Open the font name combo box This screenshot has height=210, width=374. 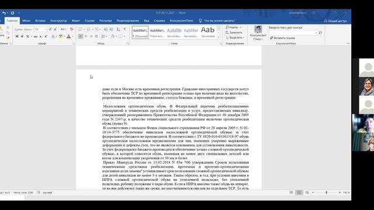(x=24, y=29)
